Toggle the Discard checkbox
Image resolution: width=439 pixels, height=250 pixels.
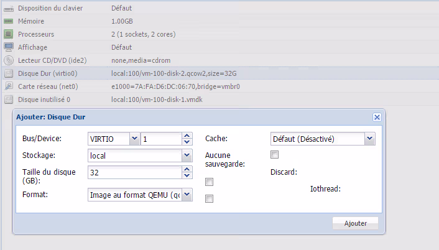210,182
